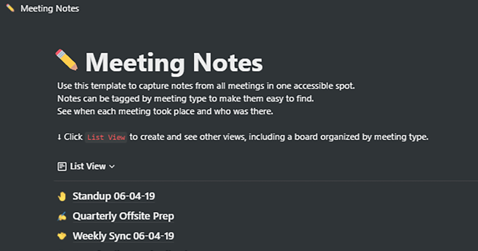Click the Meeting Notes page title heading
Viewport: 478px width, 251px height.
(174, 62)
